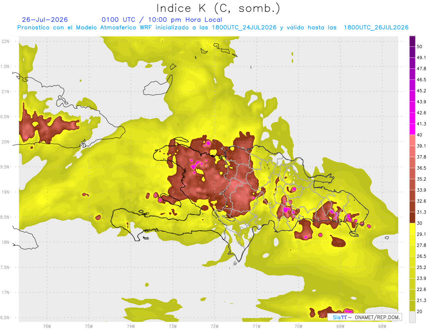
Task: Click the legend value "42.6"
Action: [421, 113]
